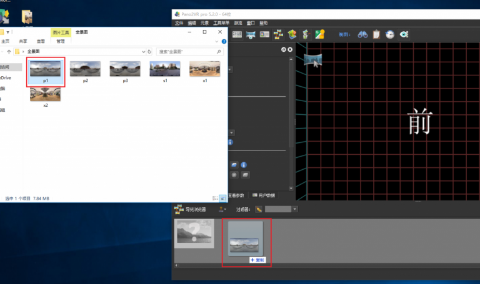Click the globe reset-view icon

click(390, 34)
